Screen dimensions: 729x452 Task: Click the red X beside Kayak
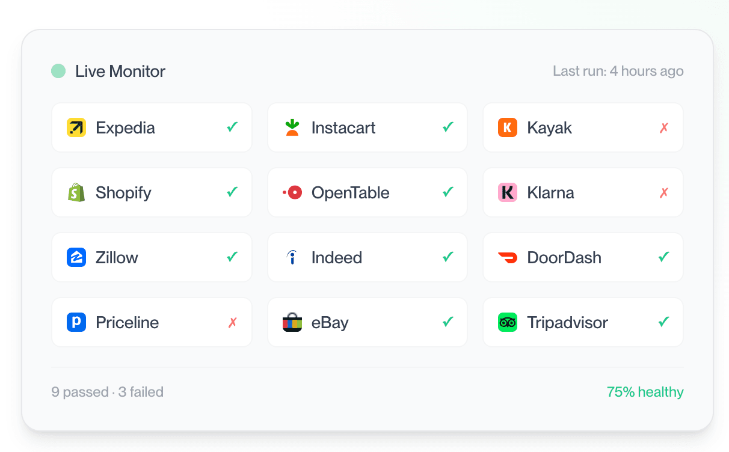click(x=663, y=128)
